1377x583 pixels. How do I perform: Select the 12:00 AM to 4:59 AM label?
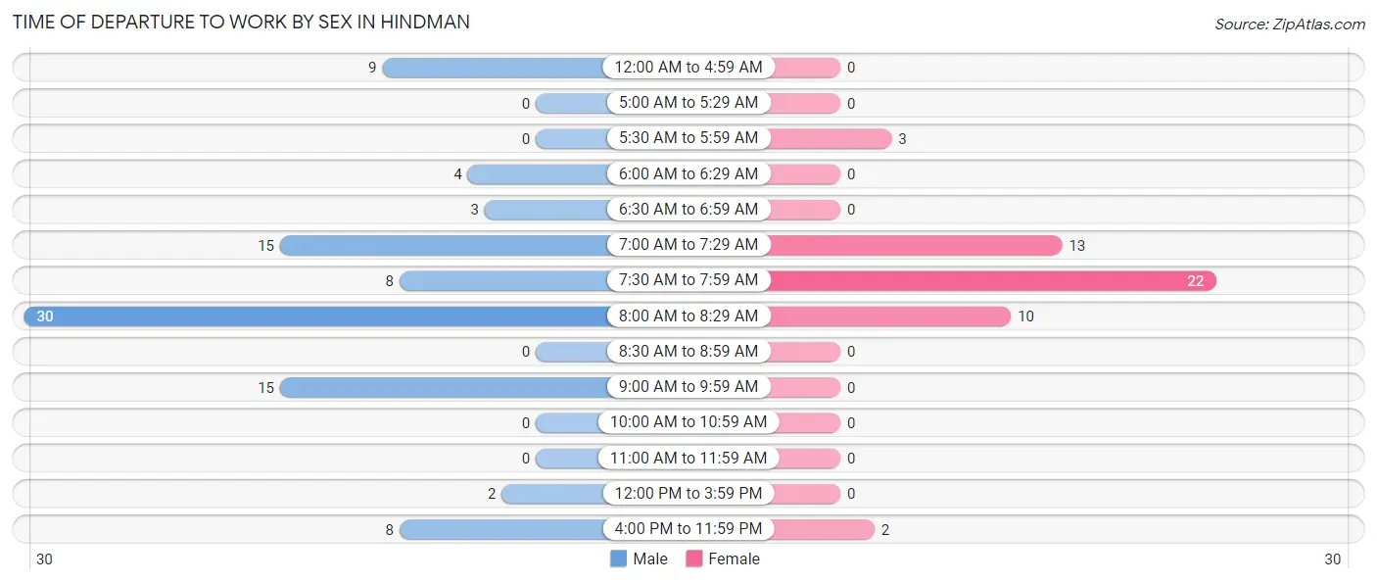pyautogui.click(x=688, y=68)
